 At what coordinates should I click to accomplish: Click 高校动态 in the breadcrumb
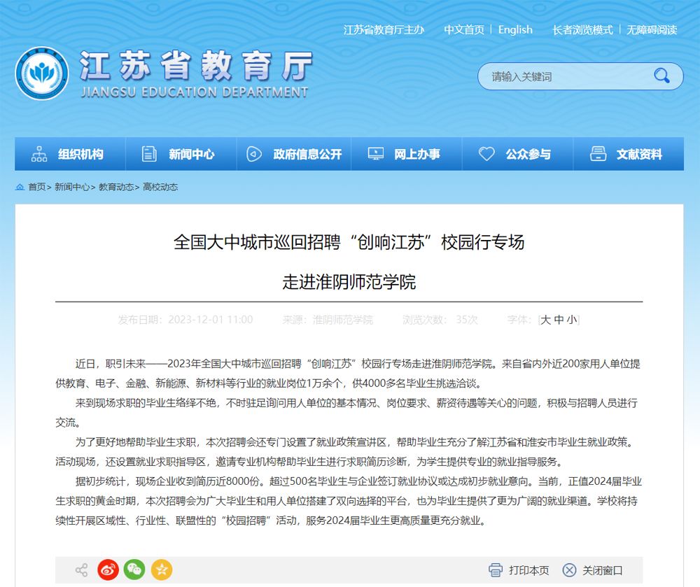(160, 187)
